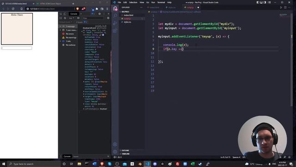Image resolution: width=296 pixels, height=167 pixels.
Task: Click the live expression eye icon
Action: pyautogui.click(x=78, y=18)
